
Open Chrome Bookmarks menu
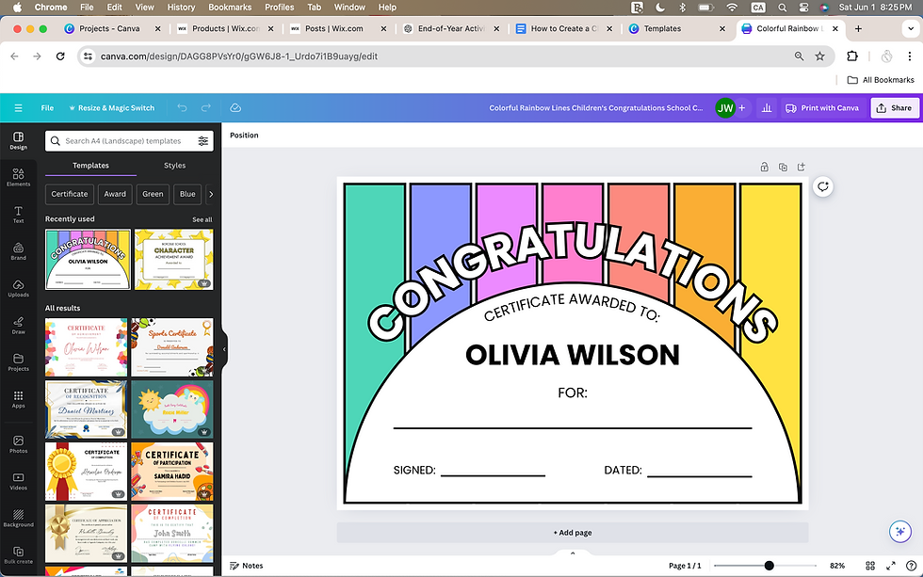230,7
